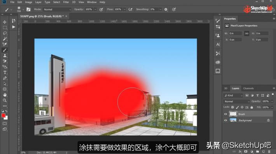Click the W width field in Properties
Image resolution: width=276 pixels, height=154 pixels.
[x=235, y=33]
